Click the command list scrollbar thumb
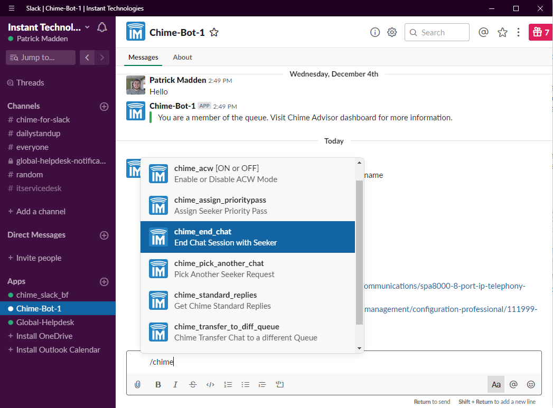The height and width of the screenshot is (408, 553). coord(359,252)
